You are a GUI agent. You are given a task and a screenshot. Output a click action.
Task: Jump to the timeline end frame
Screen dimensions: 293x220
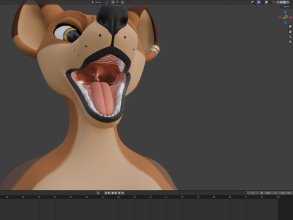coord(123,193)
